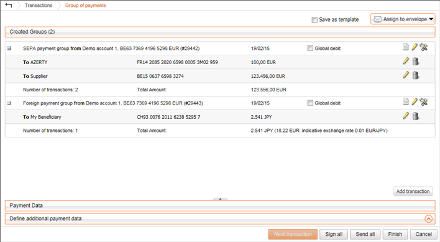The height and width of the screenshot is (242, 440).
Task: Delete the Supplier transaction
Action: (x=416, y=75)
